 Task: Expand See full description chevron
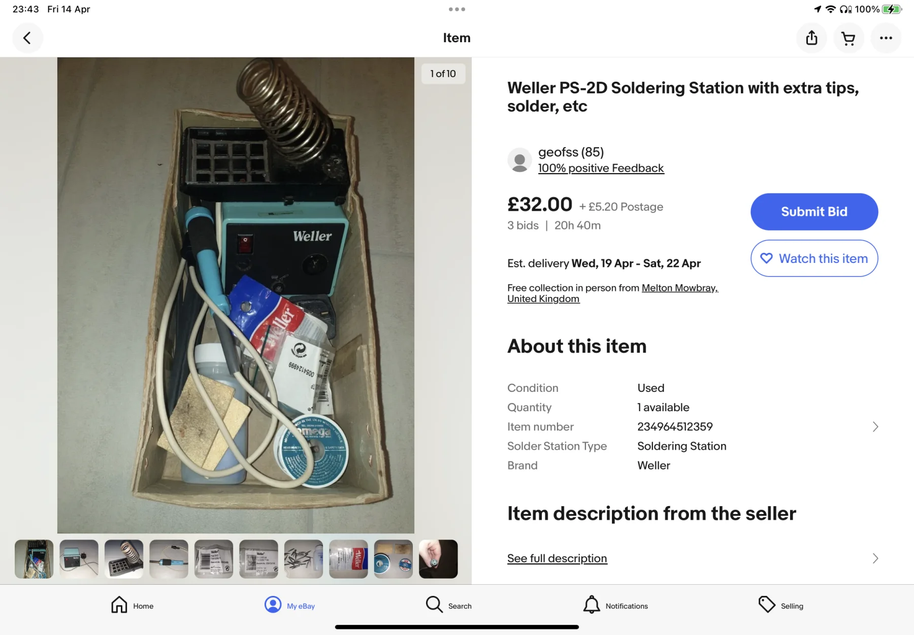(x=875, y=558)
